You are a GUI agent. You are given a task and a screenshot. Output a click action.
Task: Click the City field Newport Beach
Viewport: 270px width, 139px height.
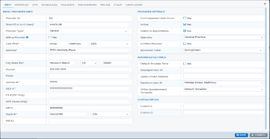[x=62, y=63]
